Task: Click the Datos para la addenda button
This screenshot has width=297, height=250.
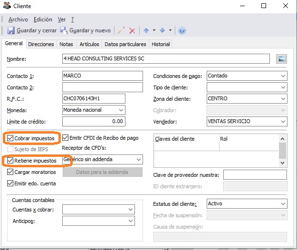Action: [x=103, y=172]
